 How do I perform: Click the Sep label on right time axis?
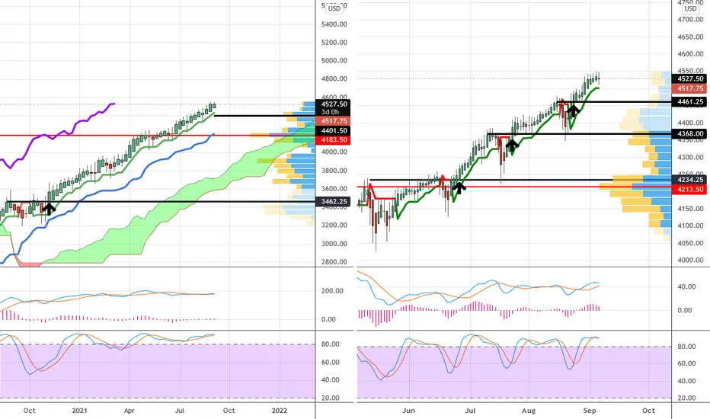[x=590, y=411]
